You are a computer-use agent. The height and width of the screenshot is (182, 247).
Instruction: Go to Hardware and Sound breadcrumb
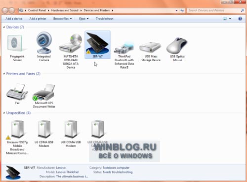[x=65, y=10]
